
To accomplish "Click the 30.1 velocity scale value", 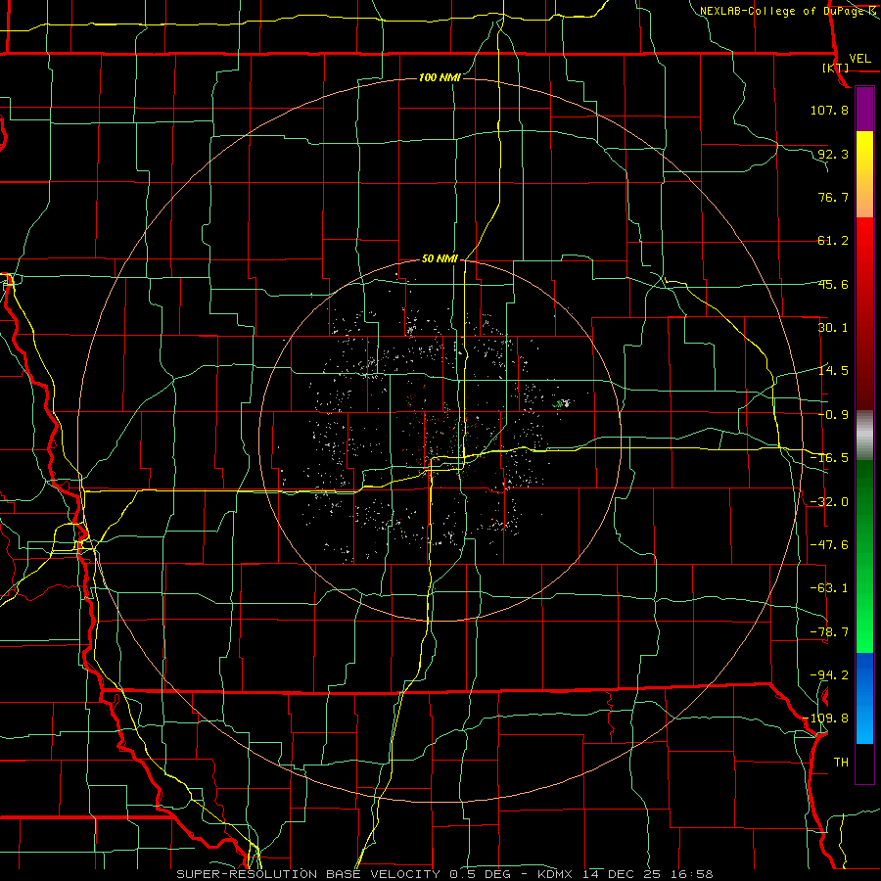I will coord(833,327).
